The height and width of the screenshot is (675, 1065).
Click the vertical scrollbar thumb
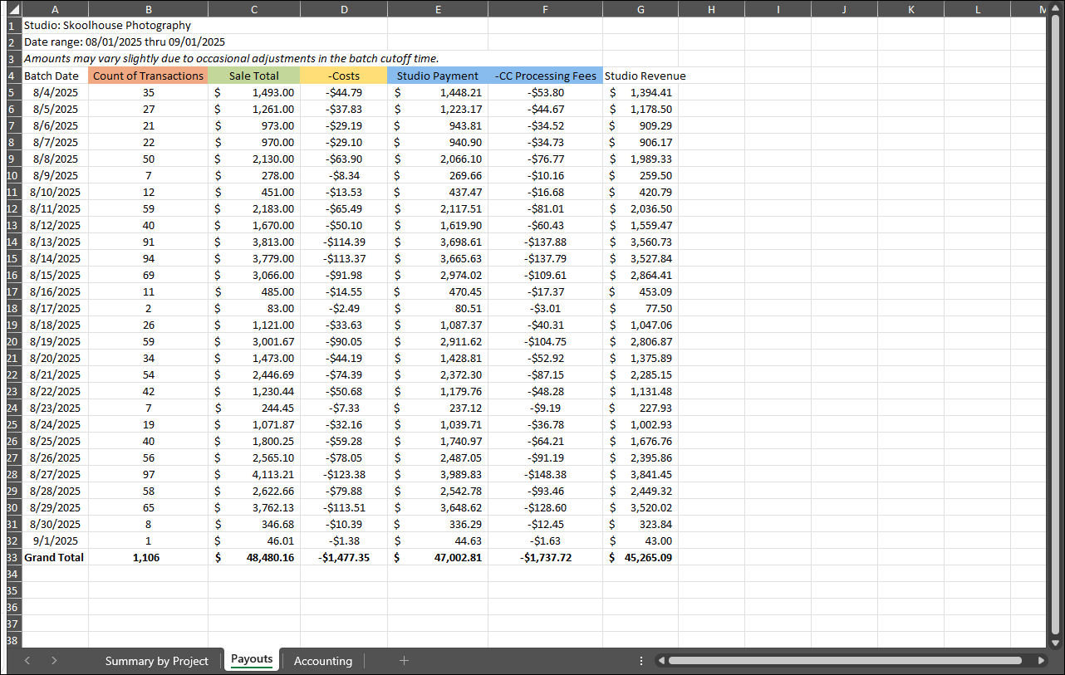1056,325
